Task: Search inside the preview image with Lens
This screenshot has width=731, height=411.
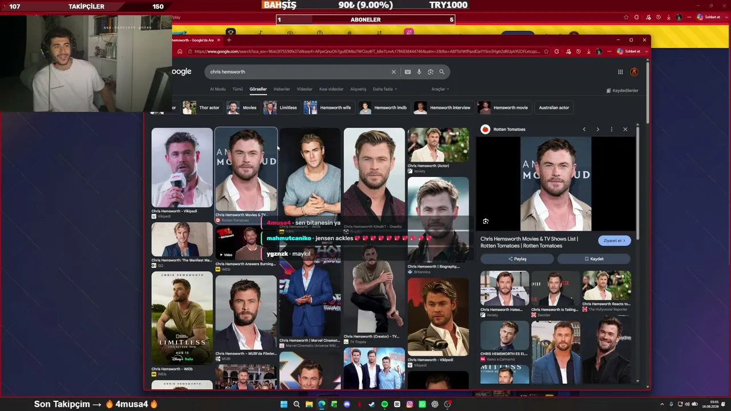Action: [x=485, y=221]
